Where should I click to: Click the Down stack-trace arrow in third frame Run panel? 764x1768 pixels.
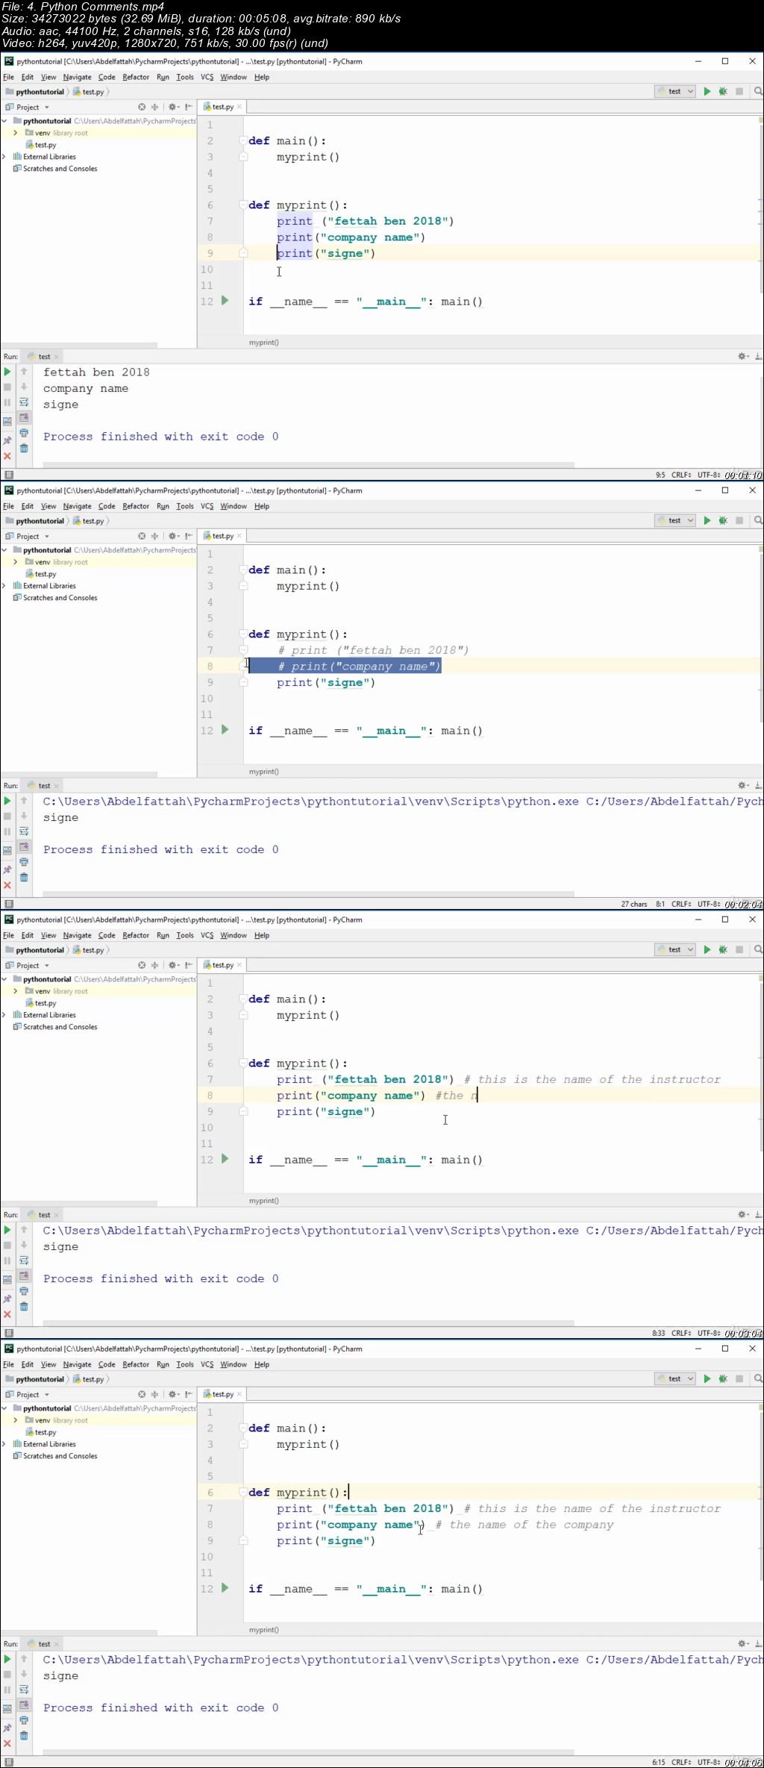coord(24,1246)
